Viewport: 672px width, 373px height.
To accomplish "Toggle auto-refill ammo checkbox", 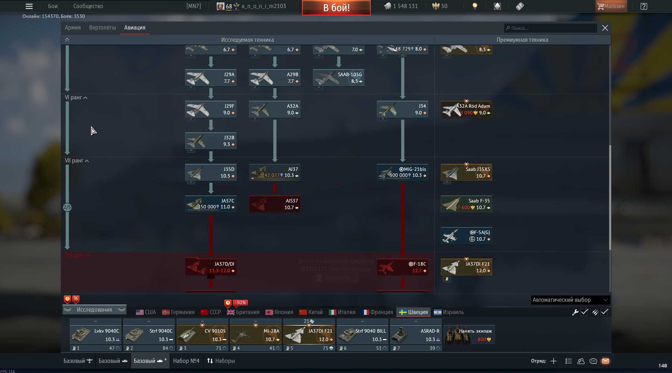I will (604, 312).
